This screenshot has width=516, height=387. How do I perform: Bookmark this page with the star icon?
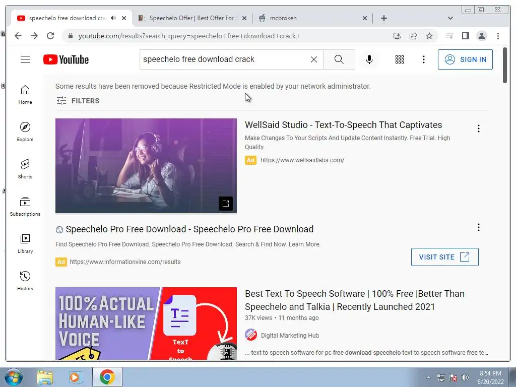point(429,36)
